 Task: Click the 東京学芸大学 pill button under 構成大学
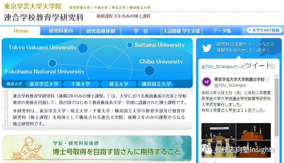(44, 84)
